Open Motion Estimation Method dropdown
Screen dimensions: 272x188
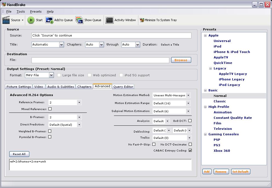(x=188, y=96)
